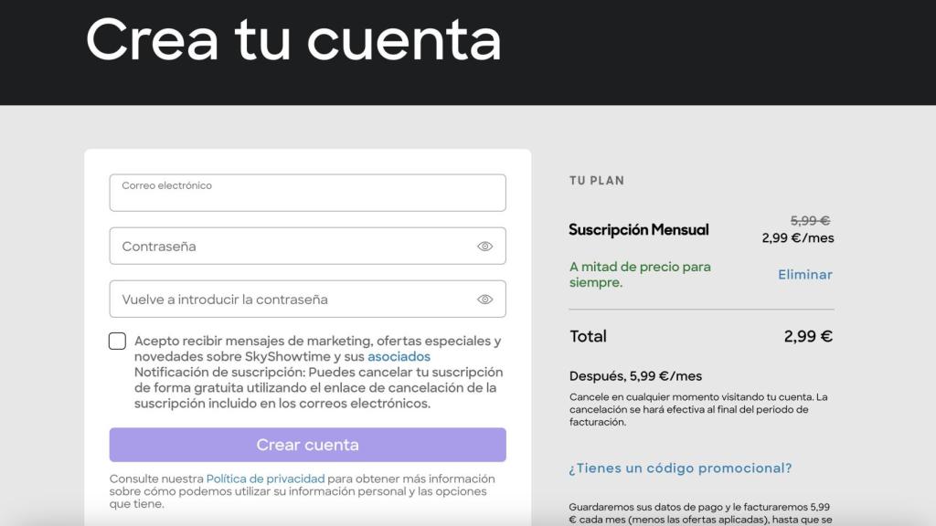The image size is (936, 526).
Task: Focus the Correo electrónico field
Action: coord(307,192)
